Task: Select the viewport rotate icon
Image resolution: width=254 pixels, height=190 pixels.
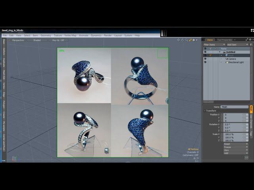Action: pyautogui.click(x=183, y=40)
